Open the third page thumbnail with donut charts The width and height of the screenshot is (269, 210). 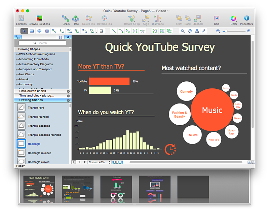[x=116, y=187]
